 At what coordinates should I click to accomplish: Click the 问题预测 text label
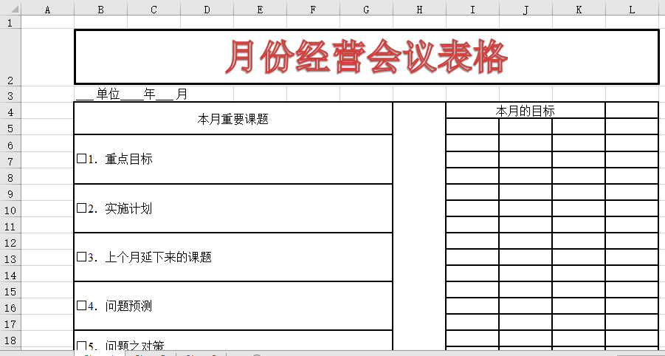tap(129, 306)
